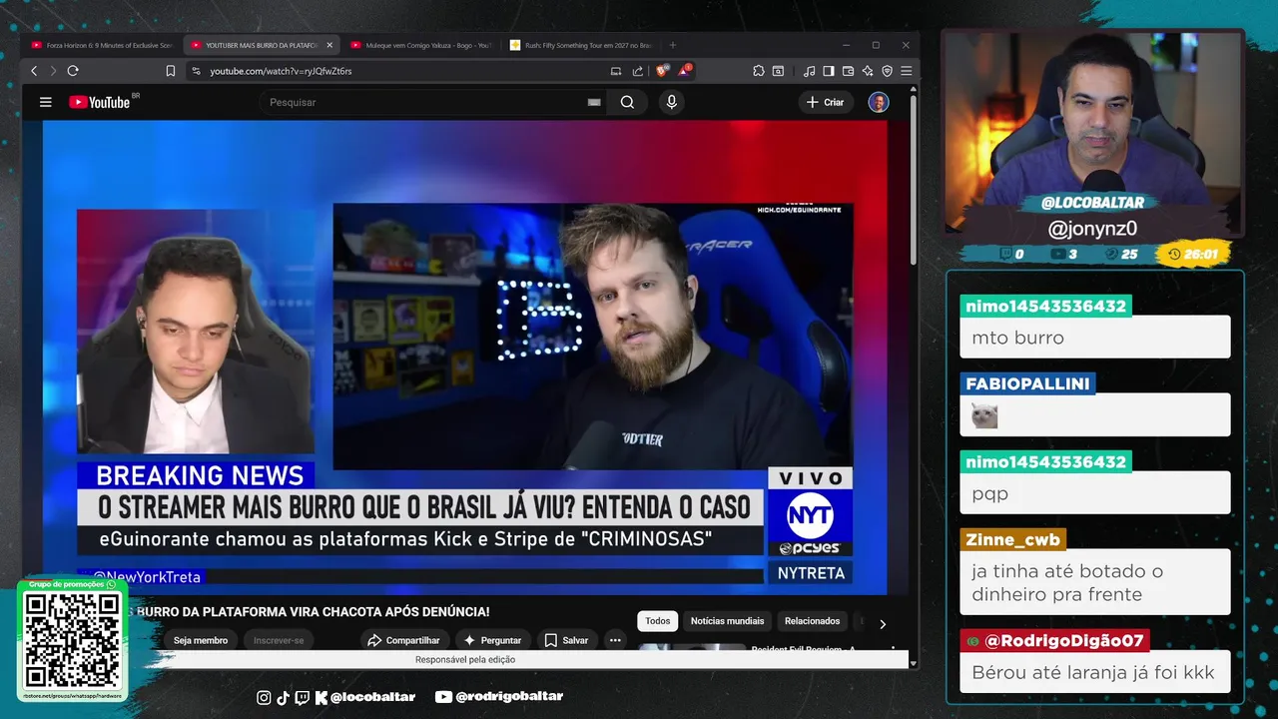
Task: Open the music note playlist icon
Action: [x=809, y=71]
